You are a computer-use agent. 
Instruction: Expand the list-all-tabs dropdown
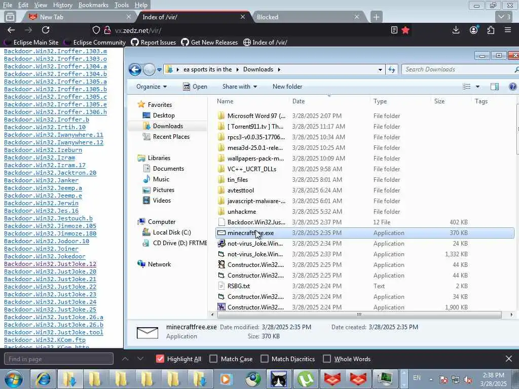coord(505,17)
